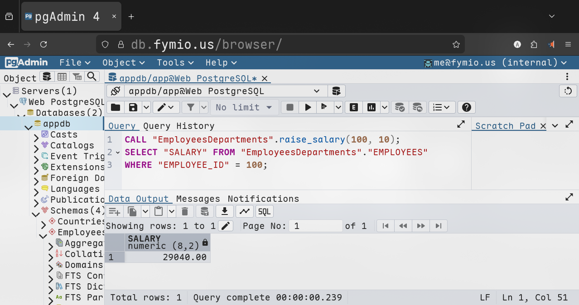Open file using the folder icon
The height and width of the screenshot is (305, 579).
coord(116,107)
